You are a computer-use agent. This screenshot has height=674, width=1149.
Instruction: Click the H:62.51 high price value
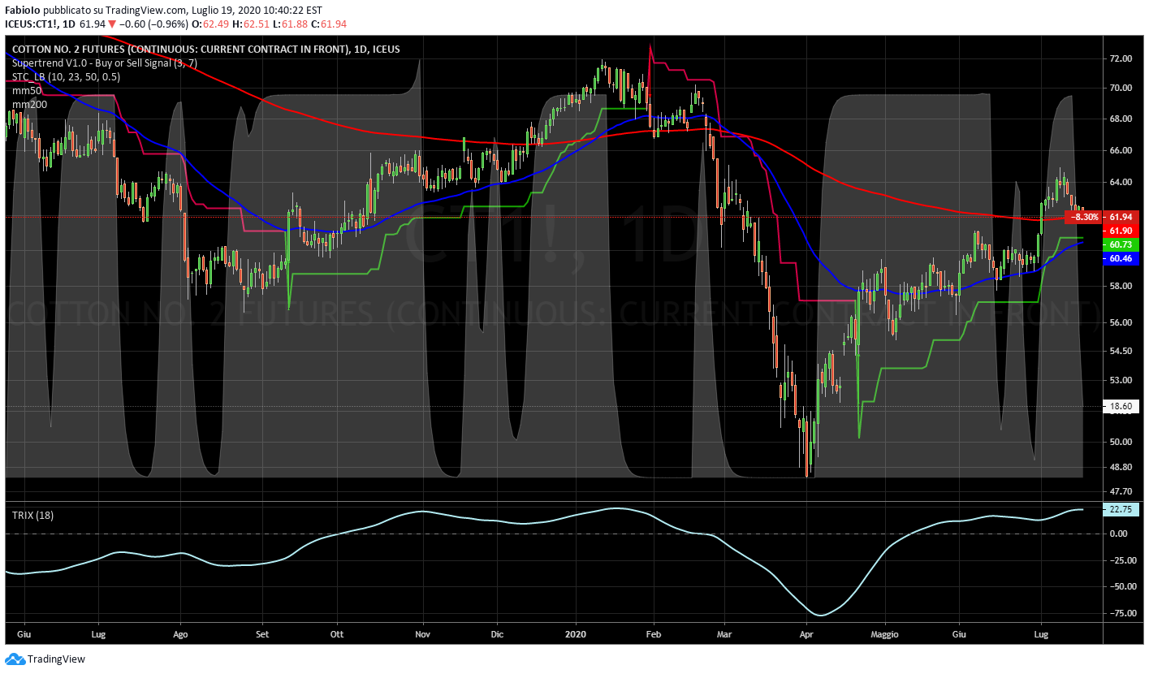pyautogui.click(x=252, y=24)
